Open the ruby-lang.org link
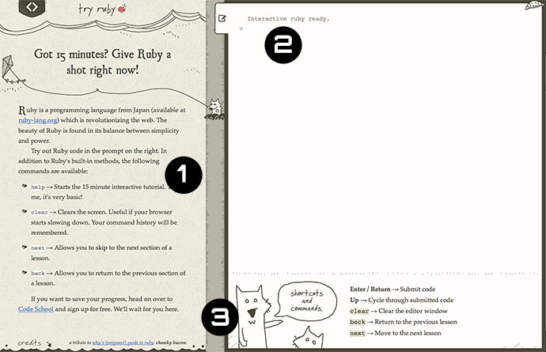Screen dimensions: 546x352 (x=38, y=120)
